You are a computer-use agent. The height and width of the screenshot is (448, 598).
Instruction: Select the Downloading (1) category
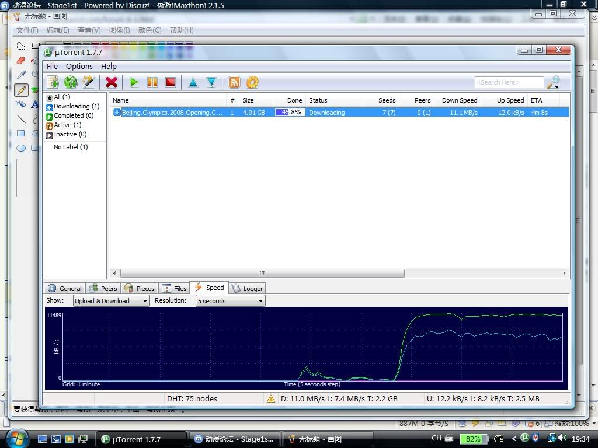click(x=72, y=106)
